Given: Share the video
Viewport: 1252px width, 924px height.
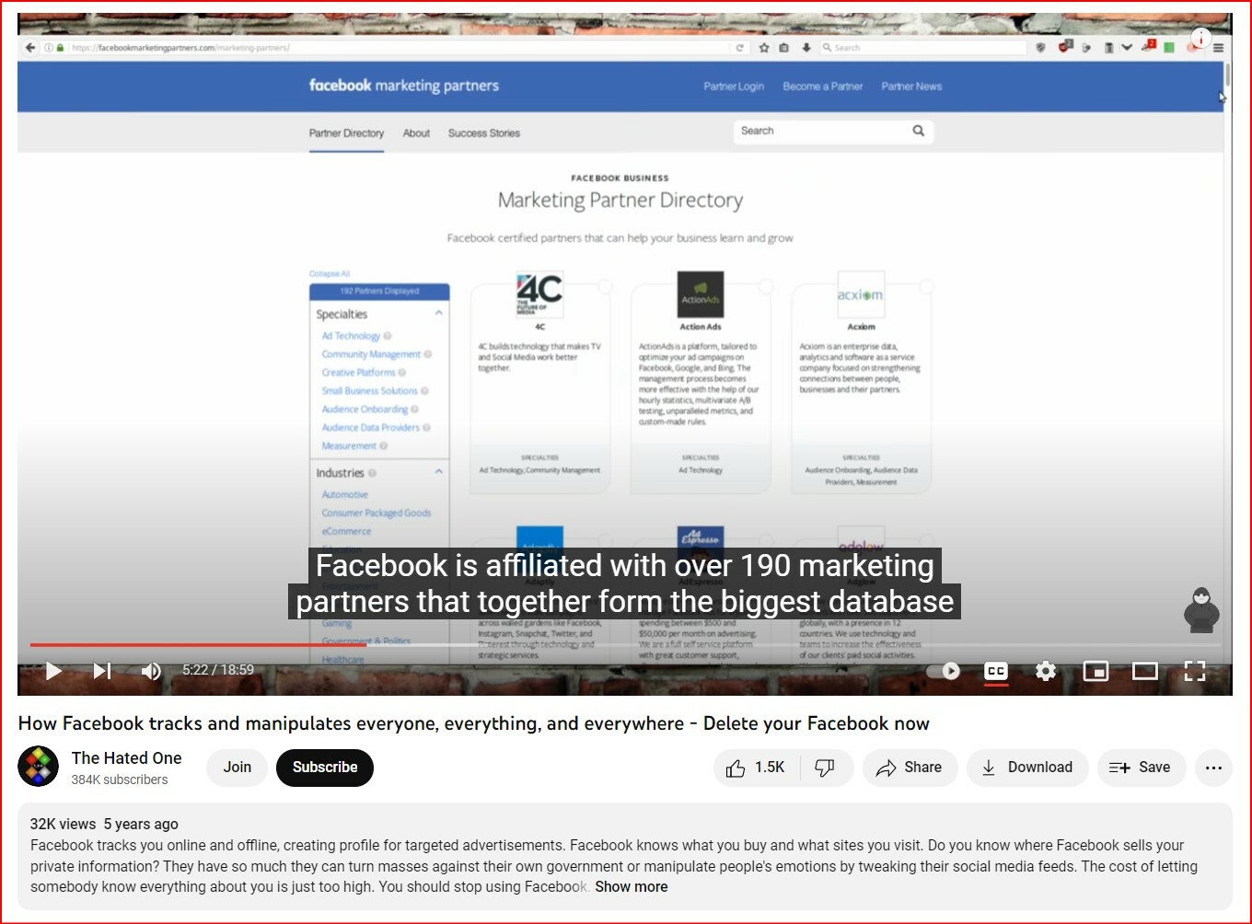Looking at the screenshot, I should 910,768.
